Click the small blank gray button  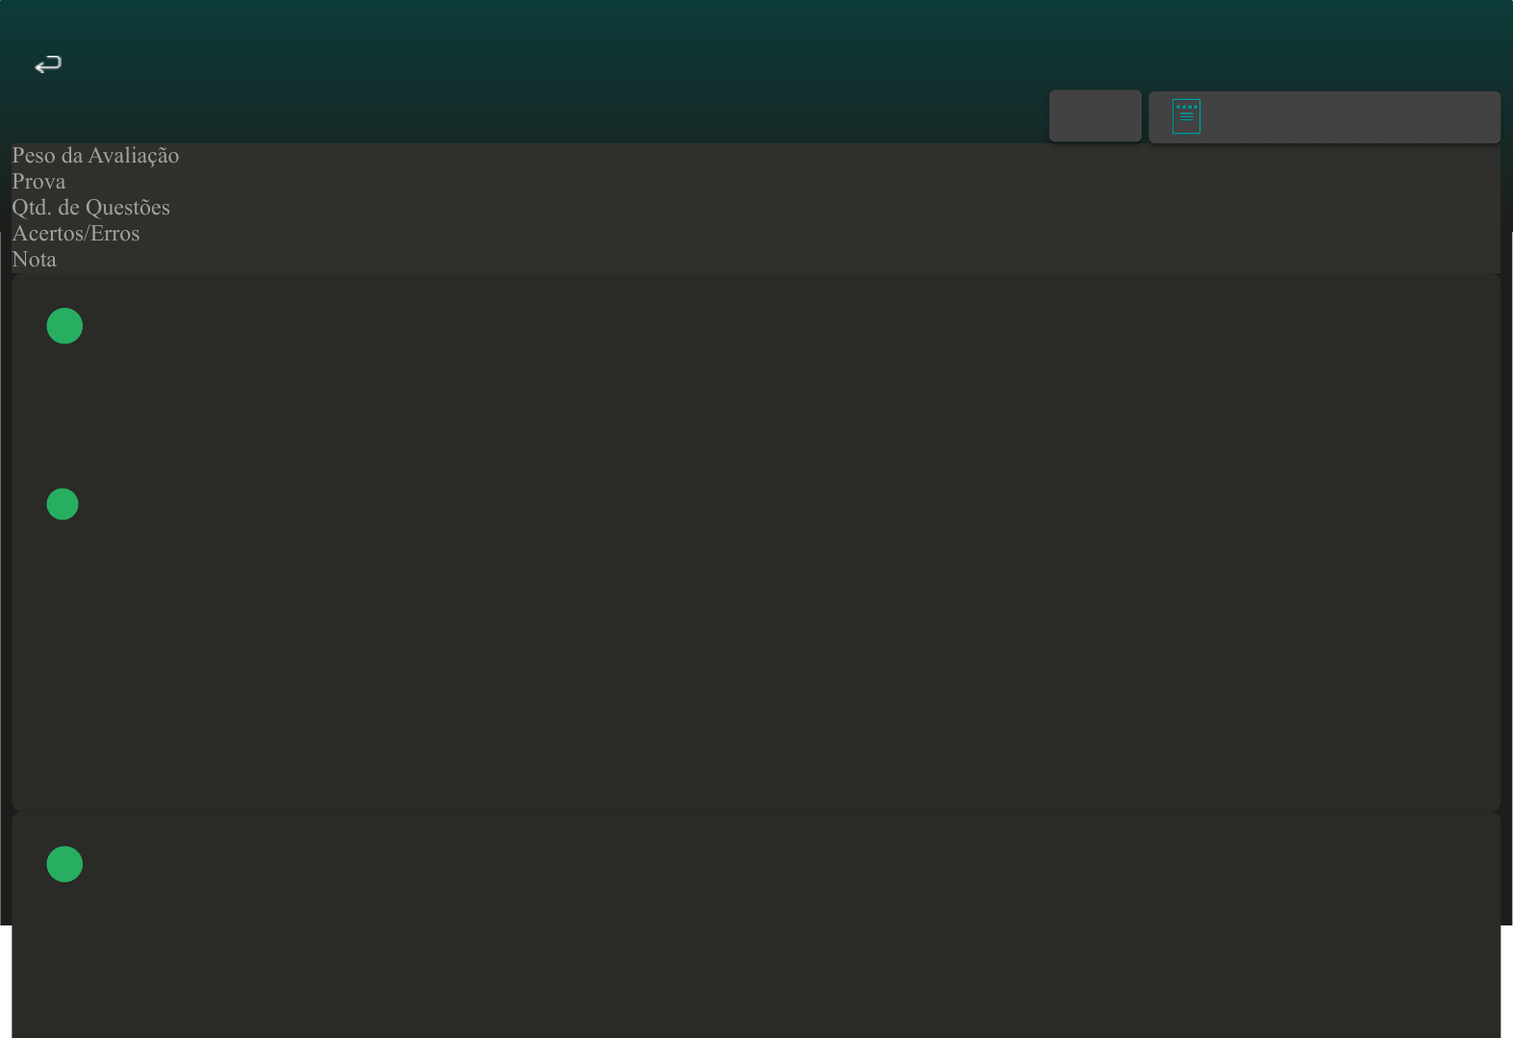1096,115
